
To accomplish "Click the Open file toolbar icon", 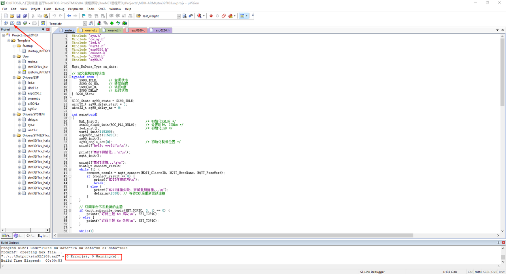I will point(12,16).
